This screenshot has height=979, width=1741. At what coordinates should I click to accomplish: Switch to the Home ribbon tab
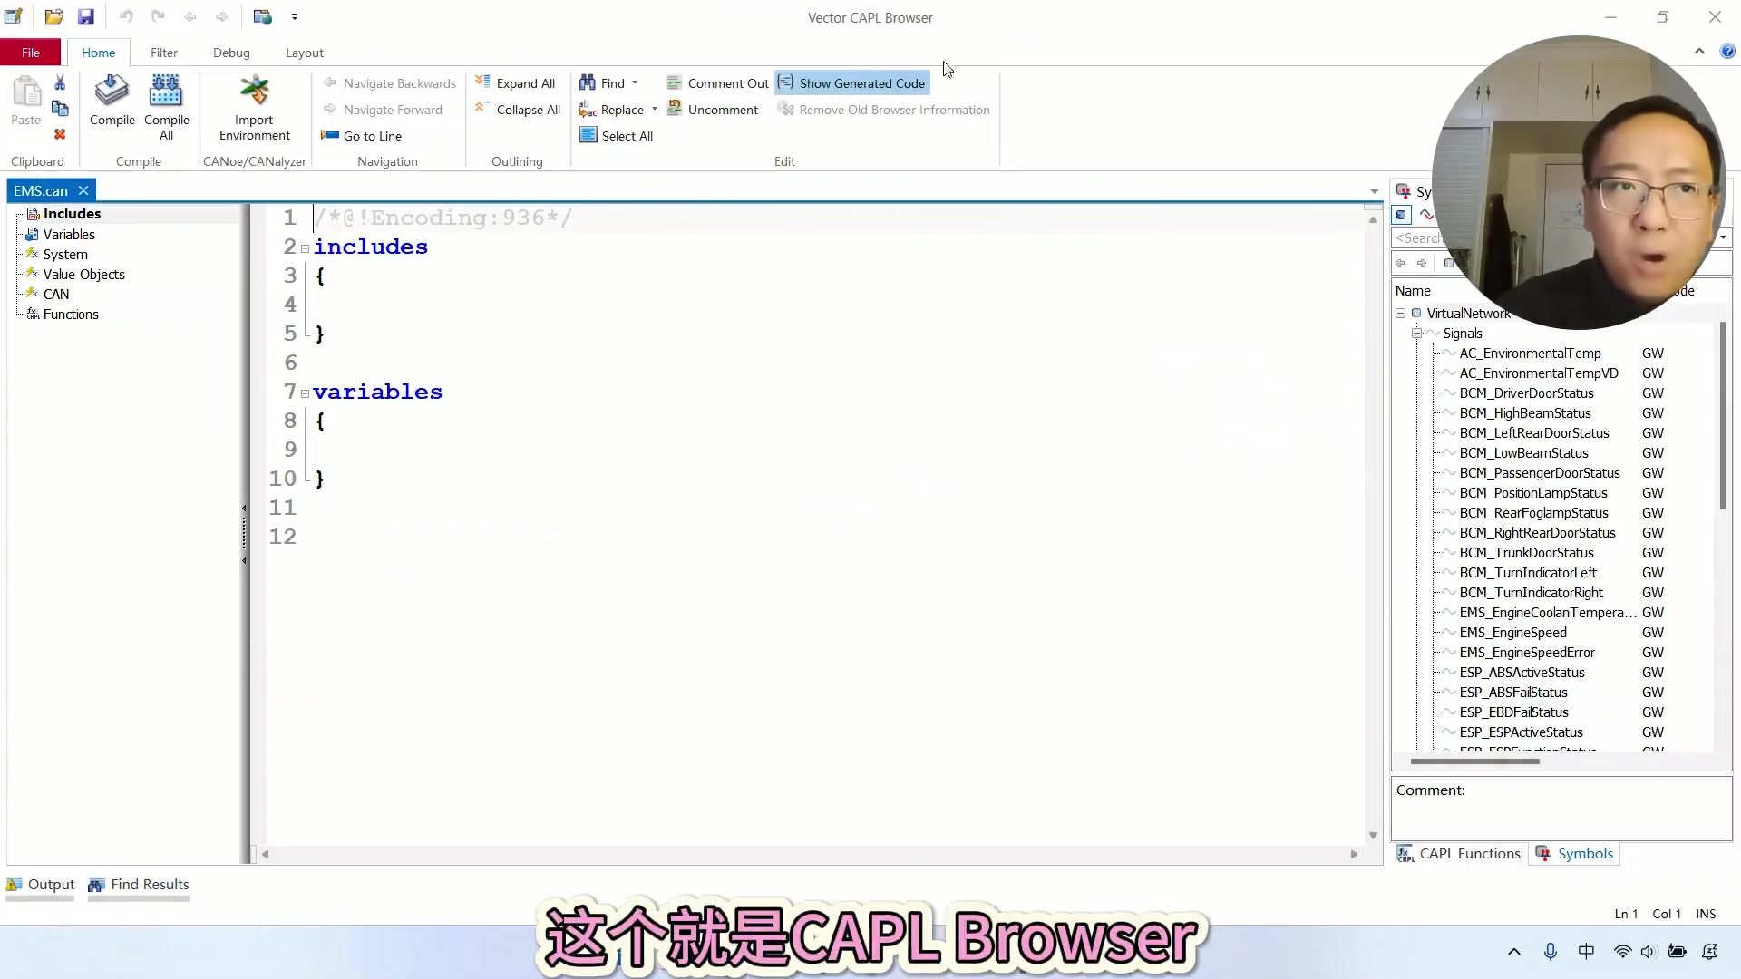coord(98,53)
